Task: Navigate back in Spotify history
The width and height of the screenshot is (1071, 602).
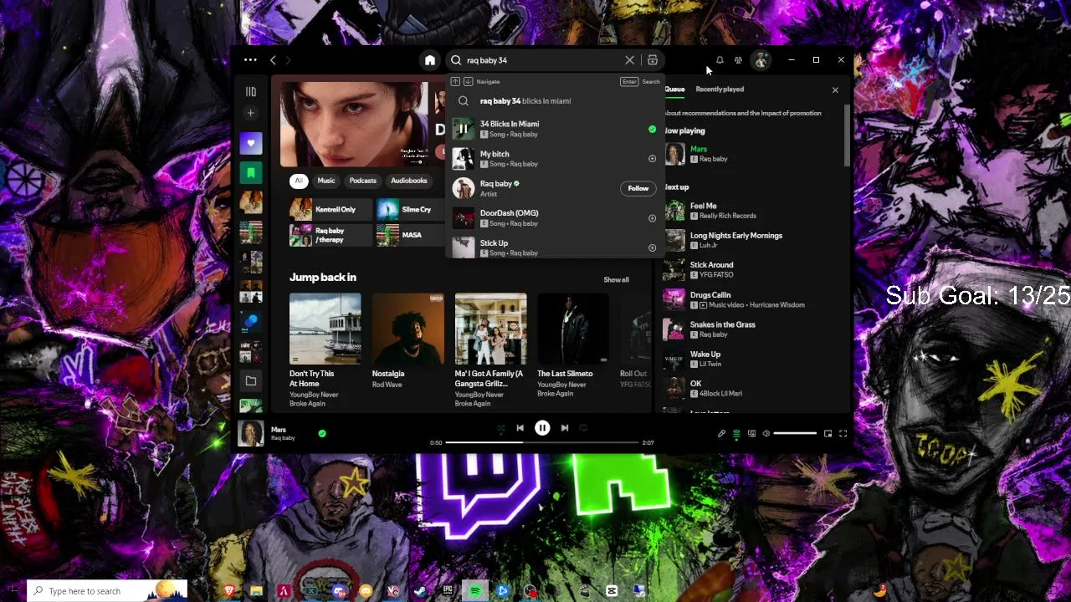Action: click(x=273, y=60)
